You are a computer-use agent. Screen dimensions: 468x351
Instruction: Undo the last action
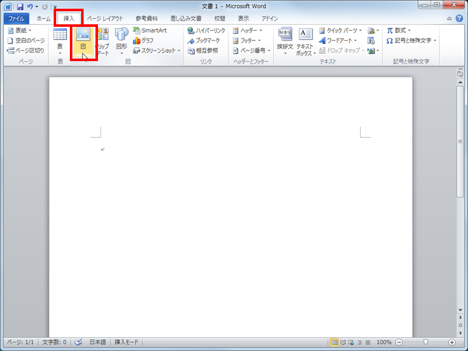coord(30,7)
